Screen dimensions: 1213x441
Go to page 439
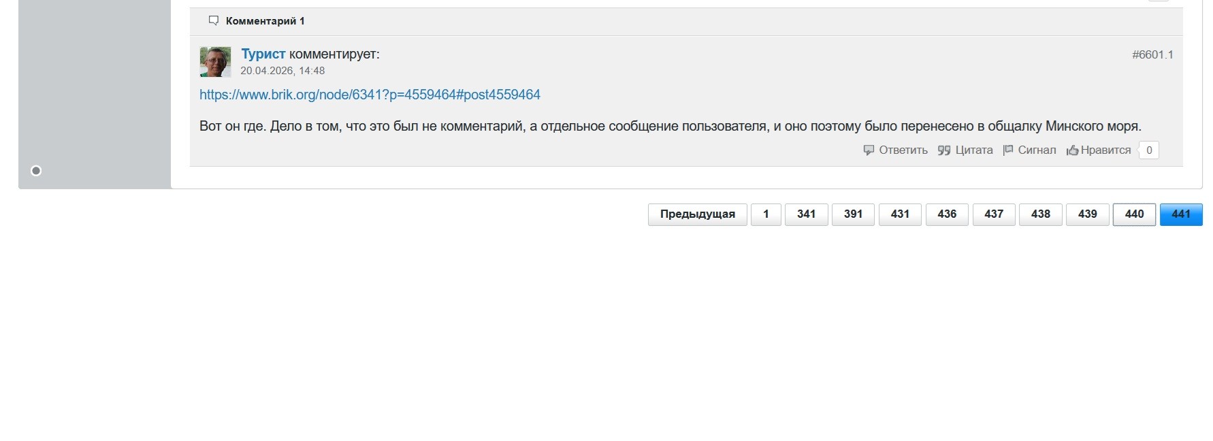[x=1088, y=214]
